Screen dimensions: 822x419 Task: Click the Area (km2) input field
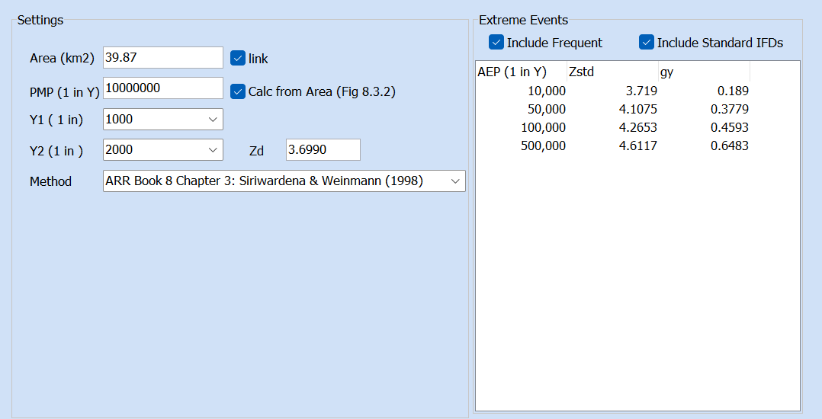click(x=162, y=58)
